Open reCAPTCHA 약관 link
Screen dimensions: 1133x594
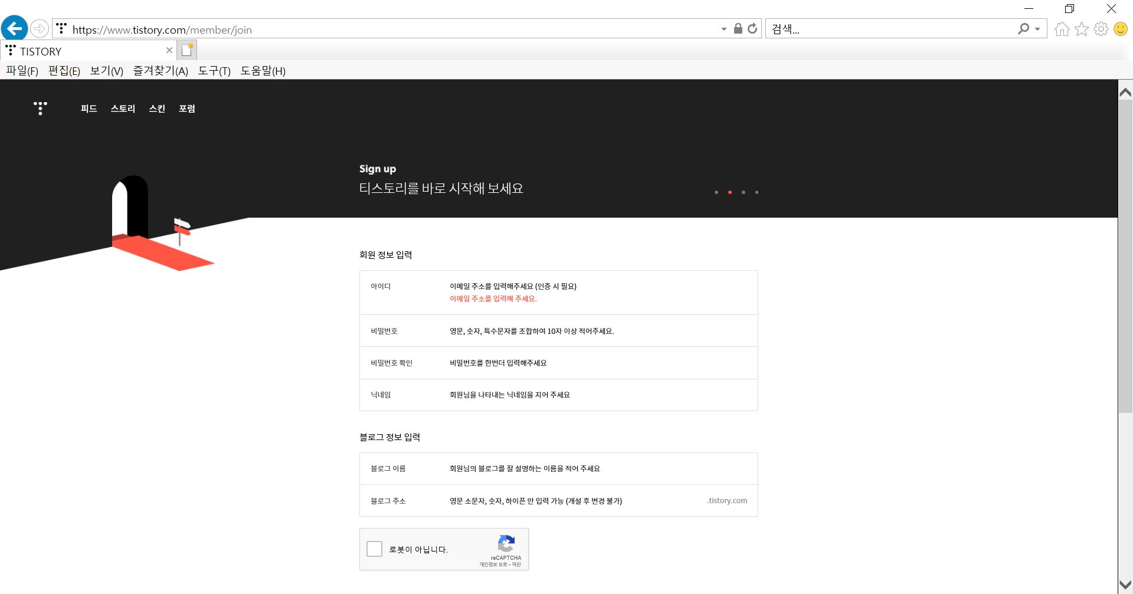pos(516,565)
